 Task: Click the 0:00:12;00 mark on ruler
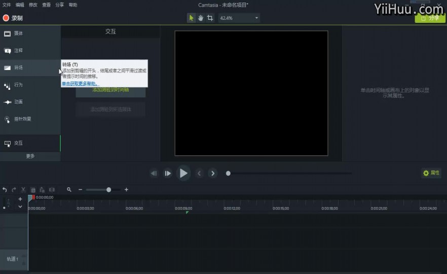coord(232,209)
